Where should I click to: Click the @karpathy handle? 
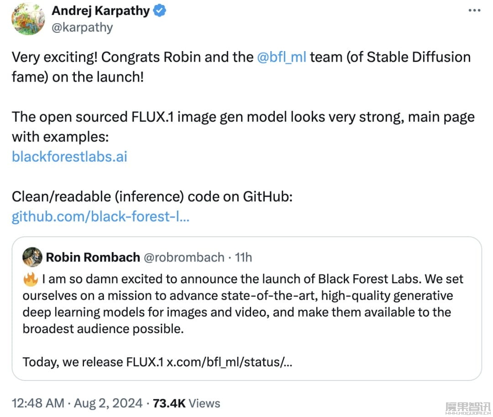[x=82, y=28]
